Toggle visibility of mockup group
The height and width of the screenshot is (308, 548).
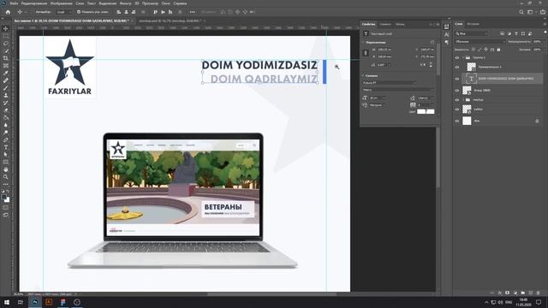coord(457,100)
